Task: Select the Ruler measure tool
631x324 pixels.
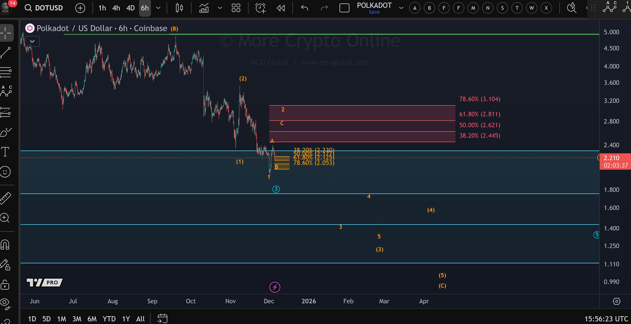Action: pos(5,198)
